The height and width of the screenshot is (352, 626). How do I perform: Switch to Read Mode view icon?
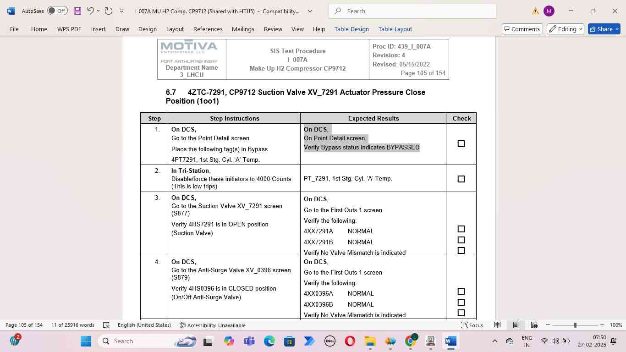pos(497,325)
